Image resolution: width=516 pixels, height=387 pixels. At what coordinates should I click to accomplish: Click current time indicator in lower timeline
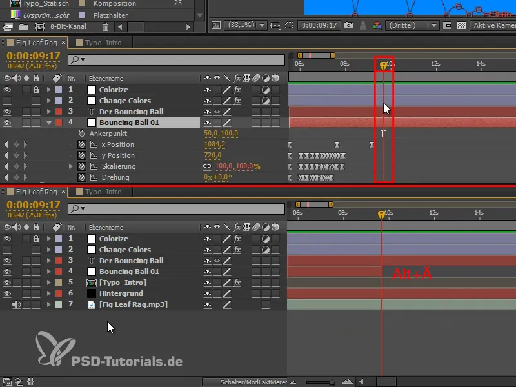tap(381, 215)
